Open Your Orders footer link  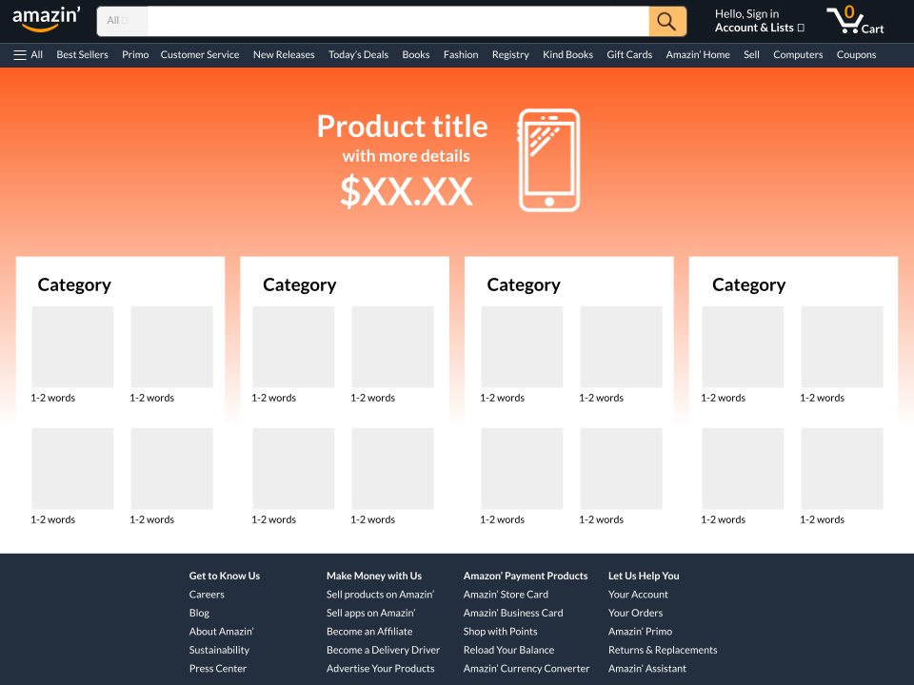point(635,614)
